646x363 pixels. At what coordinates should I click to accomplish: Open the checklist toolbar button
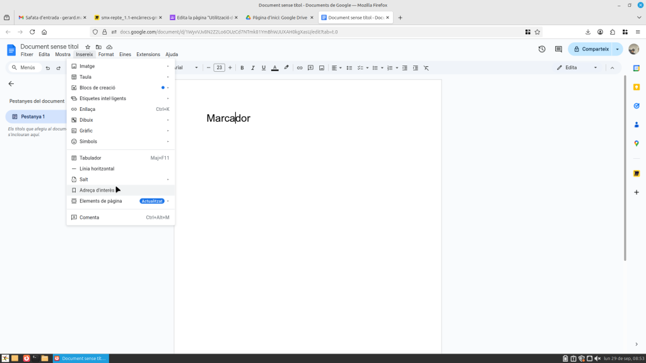coord(360,67)
